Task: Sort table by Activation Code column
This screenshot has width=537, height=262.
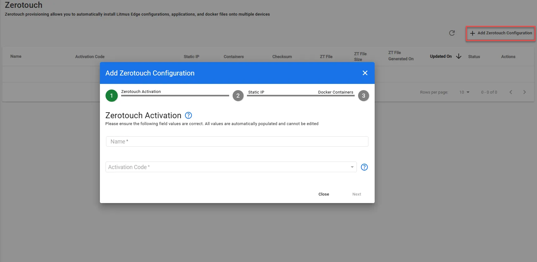Action: (90, 57)
